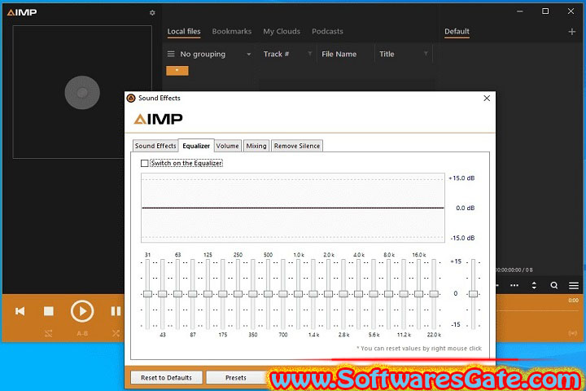The width and height of the screenshot is (586, 391).
Task: Click the 63 Hz equalizer slider handle
Action: (177, 294)
